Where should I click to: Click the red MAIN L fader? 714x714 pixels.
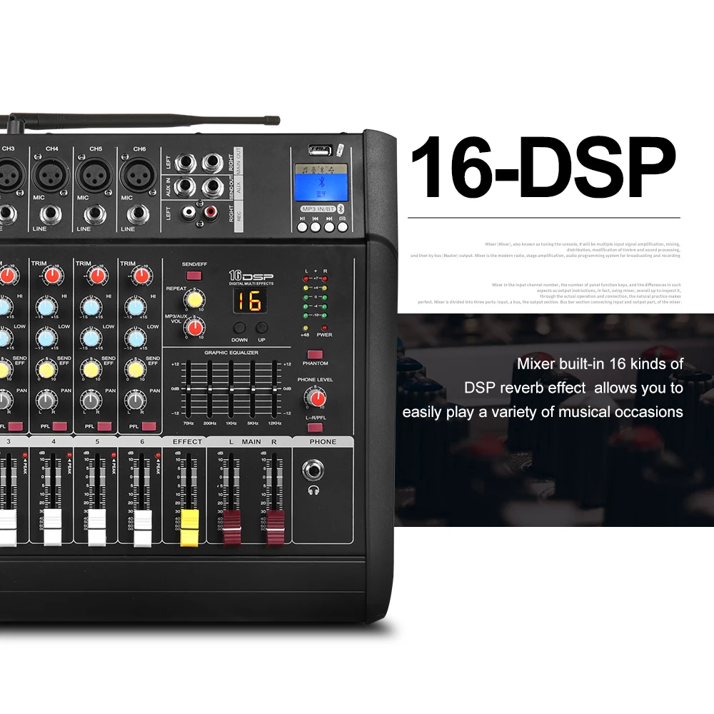pyautogui.click(x=232, y=528)
